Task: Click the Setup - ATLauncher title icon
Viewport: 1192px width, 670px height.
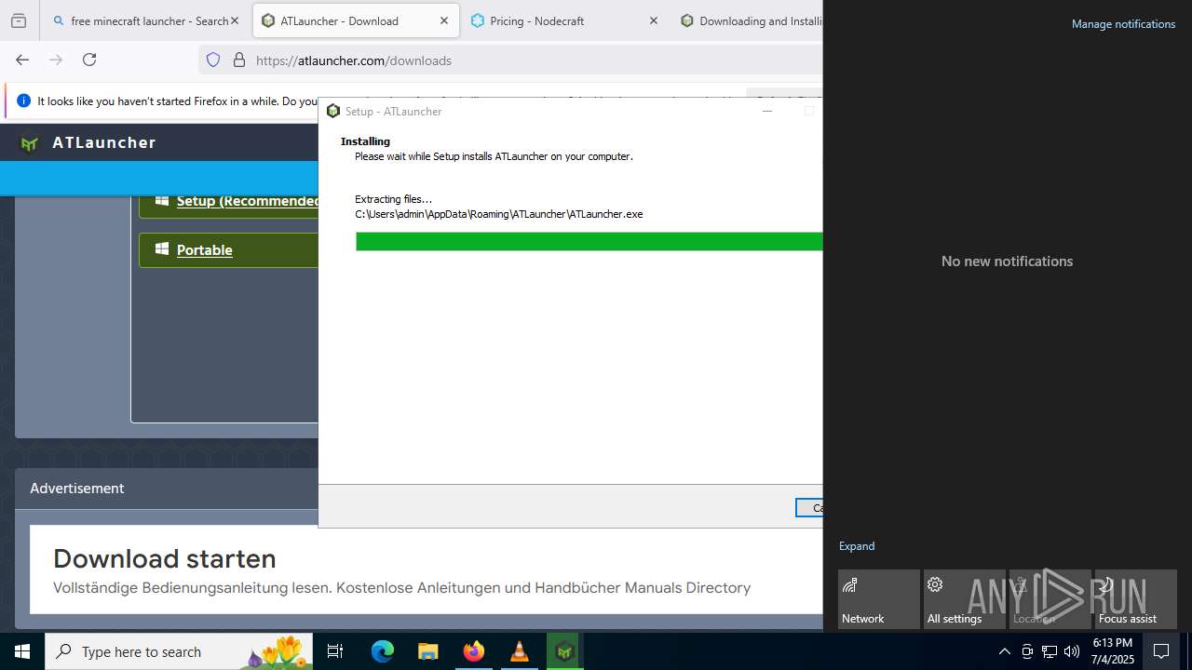Action: (333, 111)
